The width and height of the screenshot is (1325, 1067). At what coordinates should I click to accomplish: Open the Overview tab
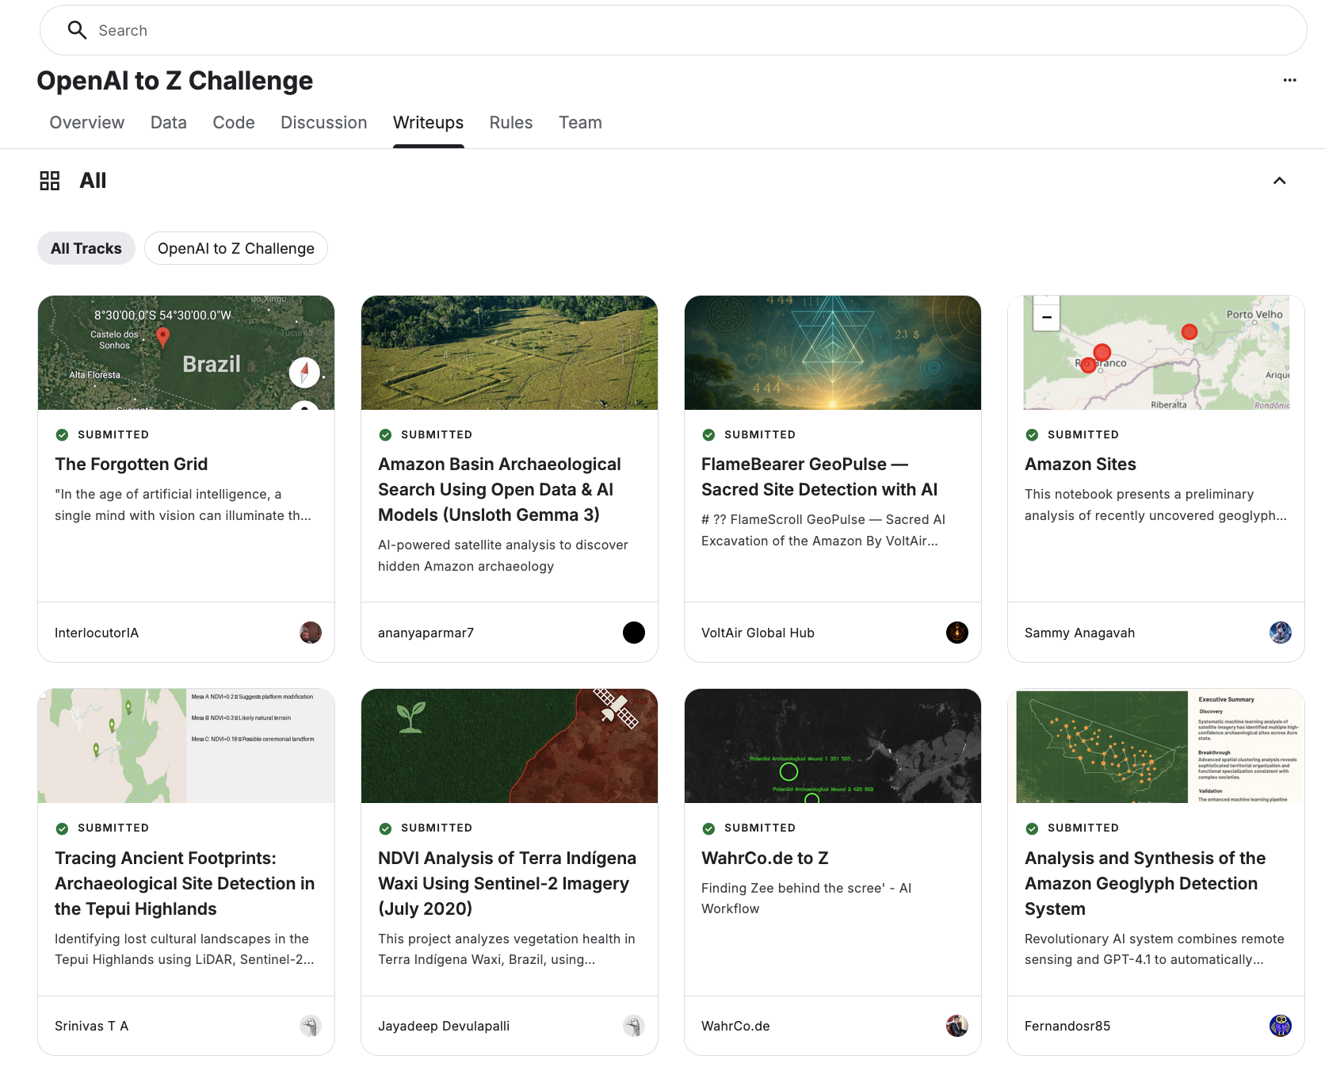pyautogui.click(x=87, y=123)
